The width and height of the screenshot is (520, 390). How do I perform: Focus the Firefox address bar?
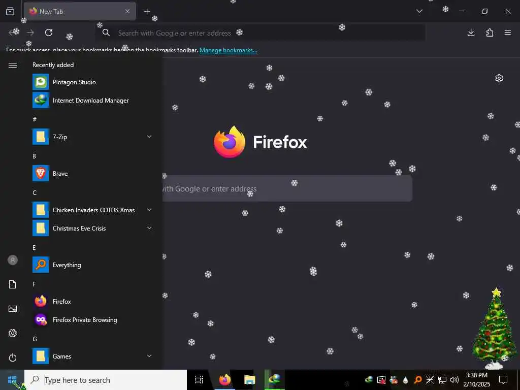(261, 33)
